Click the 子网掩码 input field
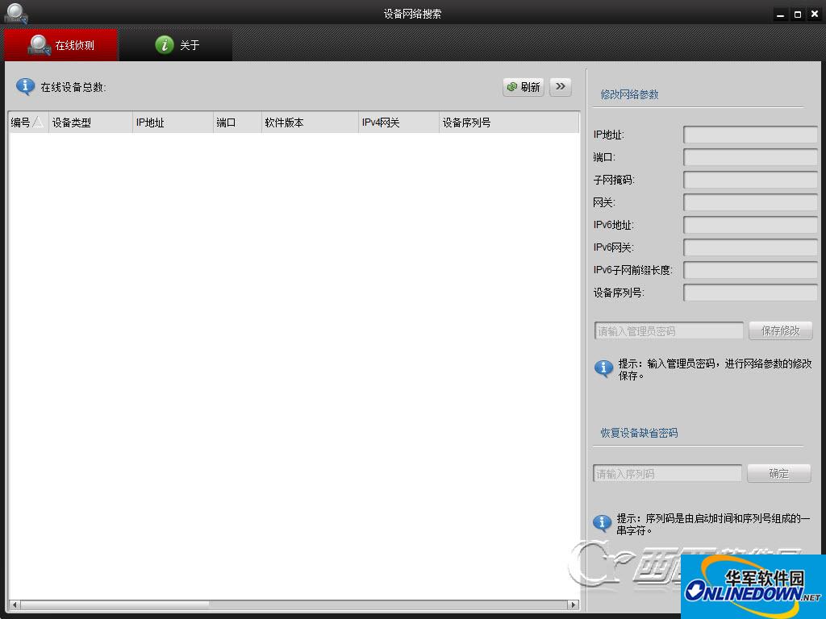The image size is (826, 619). pos(749,180)
